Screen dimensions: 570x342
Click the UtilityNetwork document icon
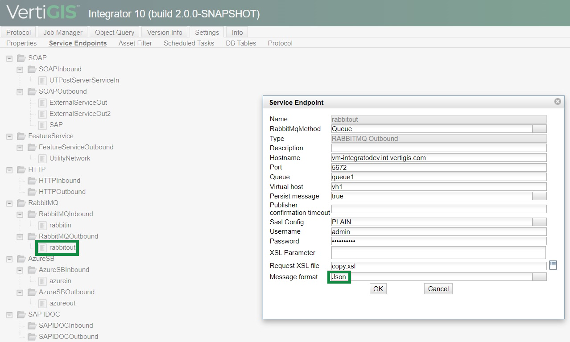pos(42,158)
